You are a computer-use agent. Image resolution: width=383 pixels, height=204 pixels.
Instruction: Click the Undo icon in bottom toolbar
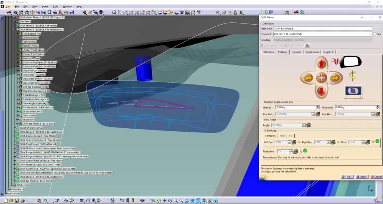[x=45, y=201]
